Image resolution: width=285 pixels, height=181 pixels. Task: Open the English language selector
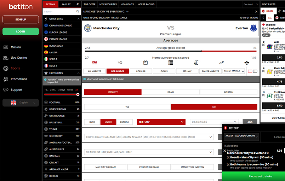[21, 103]
